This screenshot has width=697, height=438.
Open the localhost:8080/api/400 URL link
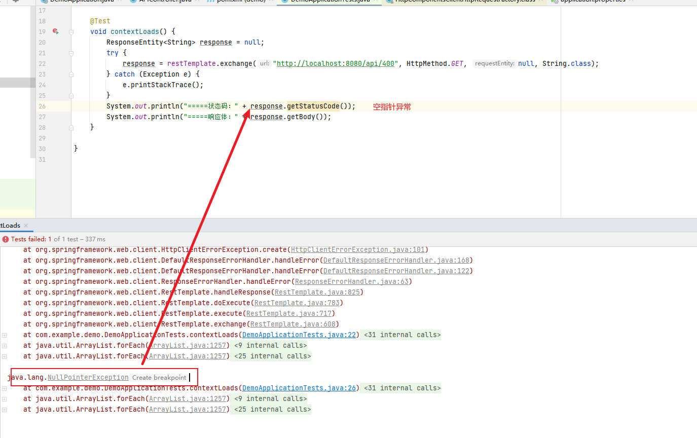click(x=336, y=63)
